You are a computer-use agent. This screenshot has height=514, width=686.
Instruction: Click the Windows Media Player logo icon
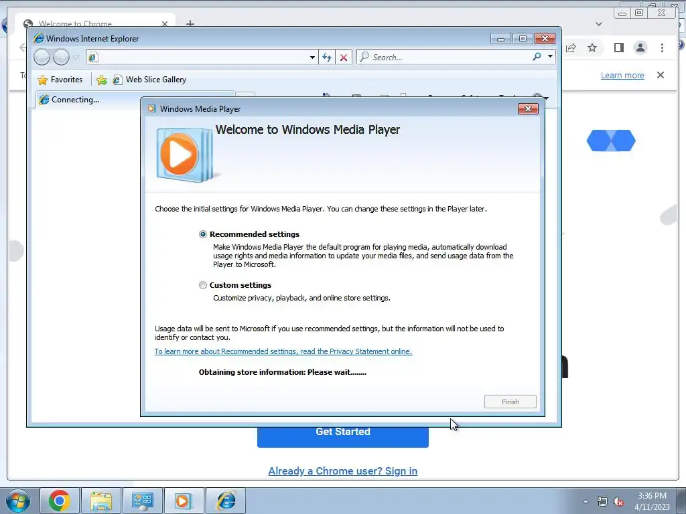coord(185,155)
